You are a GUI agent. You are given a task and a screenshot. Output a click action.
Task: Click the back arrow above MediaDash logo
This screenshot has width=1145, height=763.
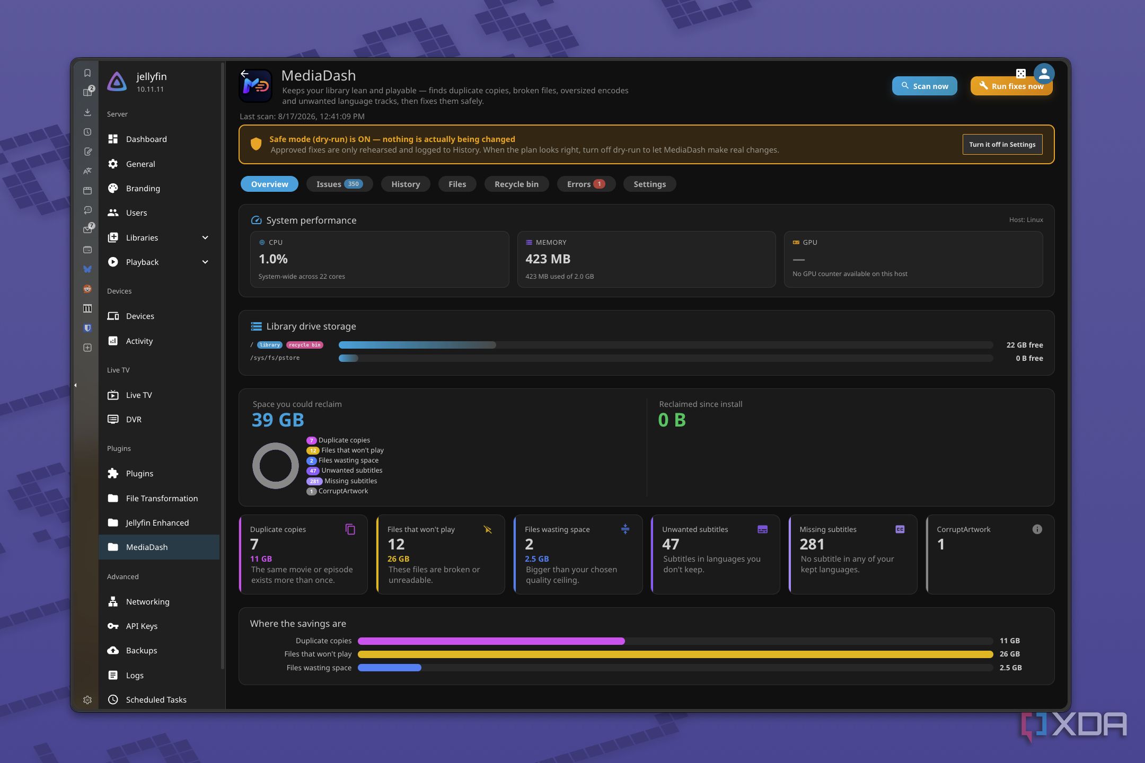(x=244, y=74)
